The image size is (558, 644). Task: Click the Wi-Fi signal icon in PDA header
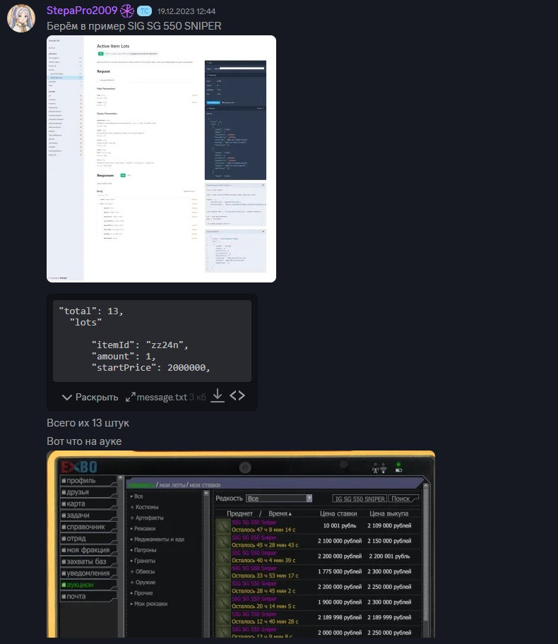click(383, 469)
